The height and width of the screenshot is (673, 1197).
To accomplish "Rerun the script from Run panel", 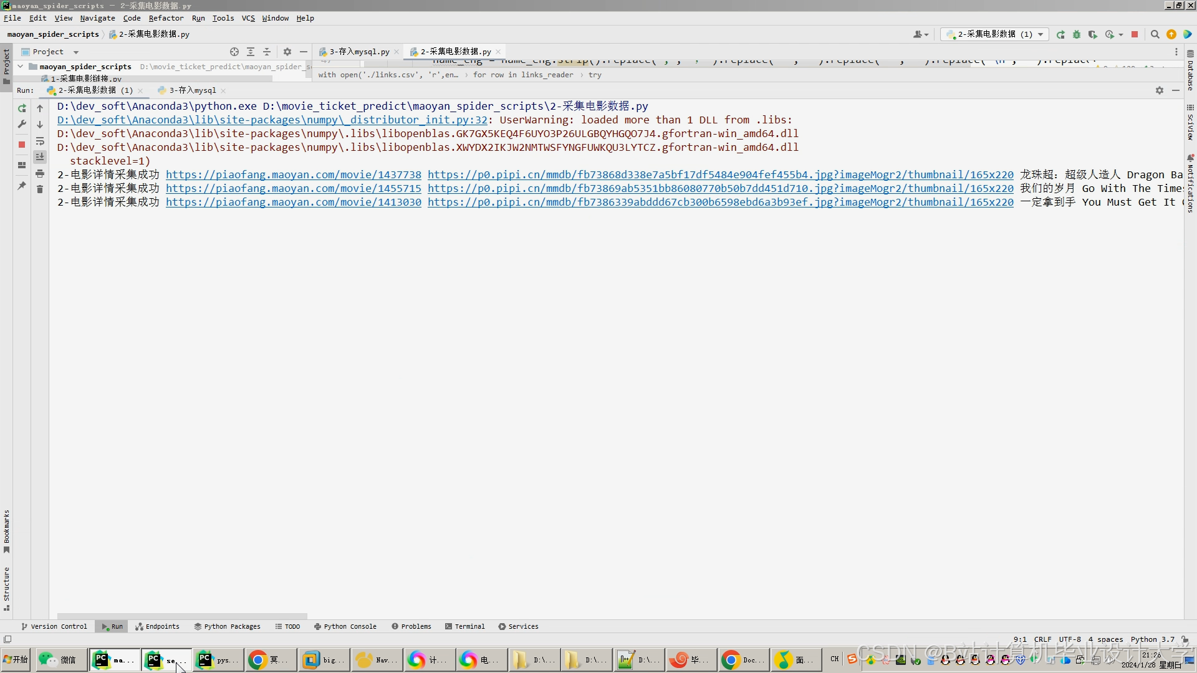I will 22,108.
